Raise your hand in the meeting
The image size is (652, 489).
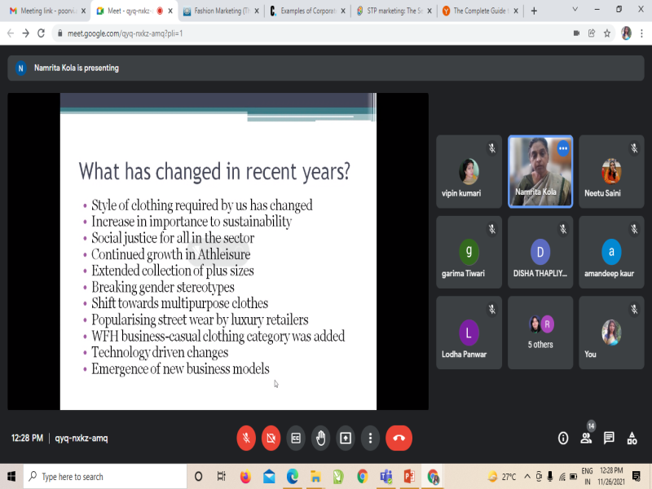pyautogui.click(x=321, y=438)
